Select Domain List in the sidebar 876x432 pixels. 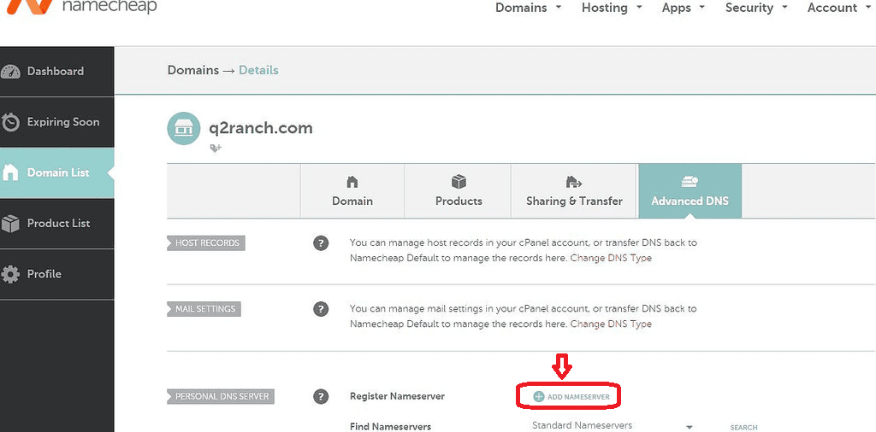pos(57,172)
